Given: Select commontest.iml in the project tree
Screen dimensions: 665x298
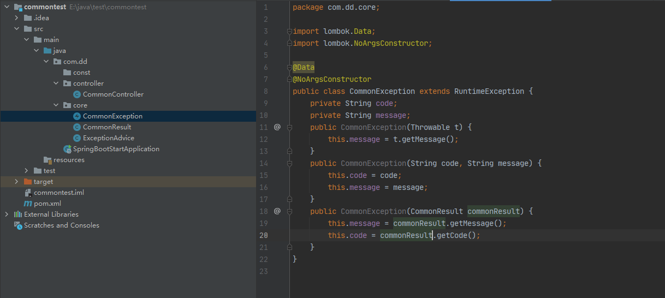Looking at the screenshot, I should 59,193.
